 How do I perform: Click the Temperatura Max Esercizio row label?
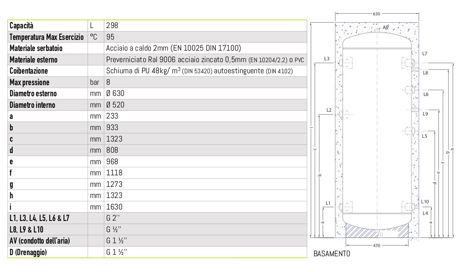click(x=46, y=37)
